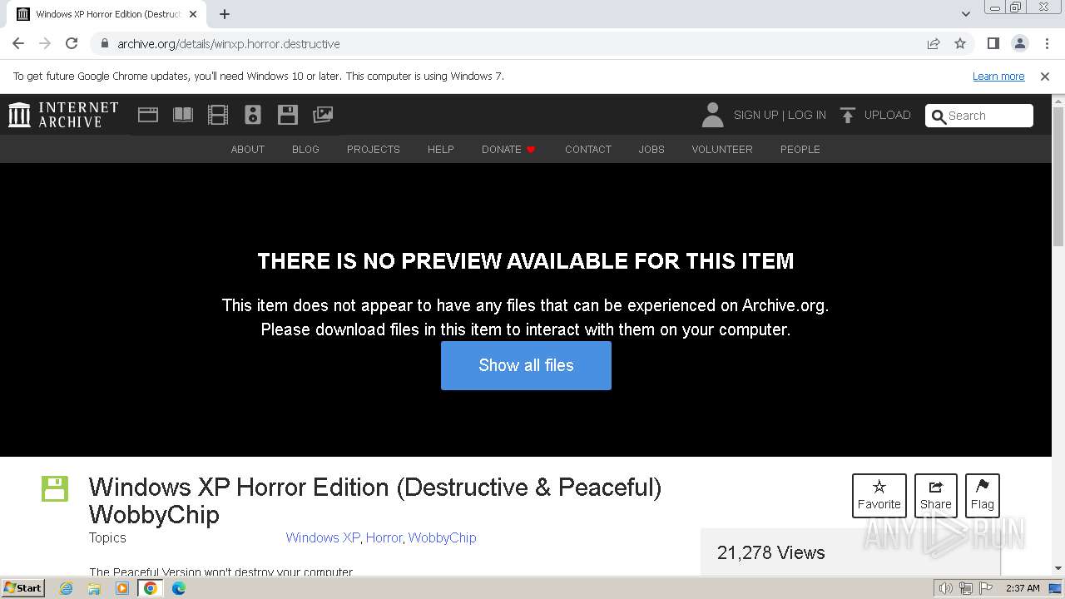Go back with the browser back arrow
Image resolution: width=1065 pixels, height=599 pixels.
[18, 43]
